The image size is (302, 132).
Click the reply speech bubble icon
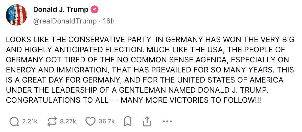pyautogui.click(x=14, y=122)
